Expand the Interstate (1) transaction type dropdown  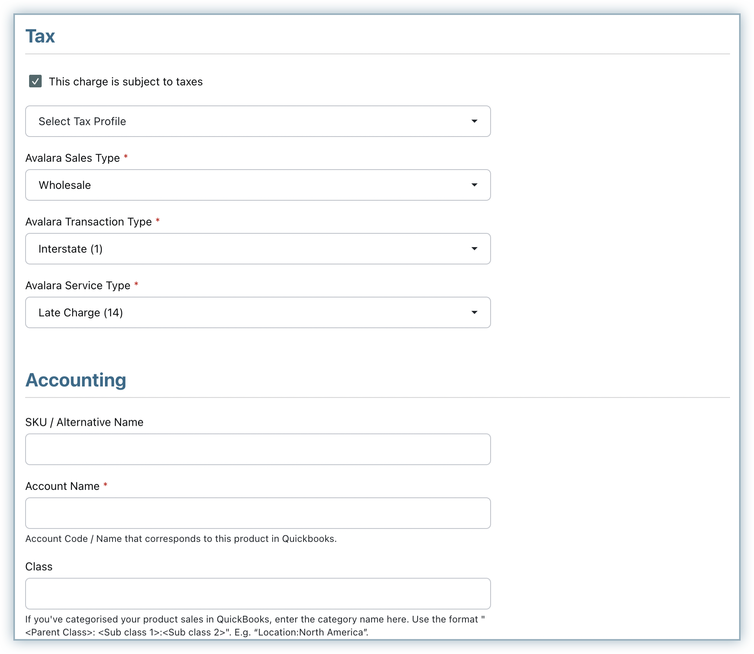(257, 249)
